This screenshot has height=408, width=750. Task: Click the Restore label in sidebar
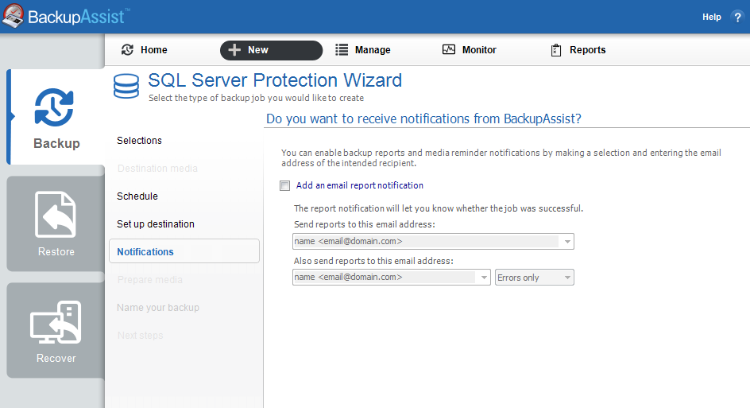56,252
